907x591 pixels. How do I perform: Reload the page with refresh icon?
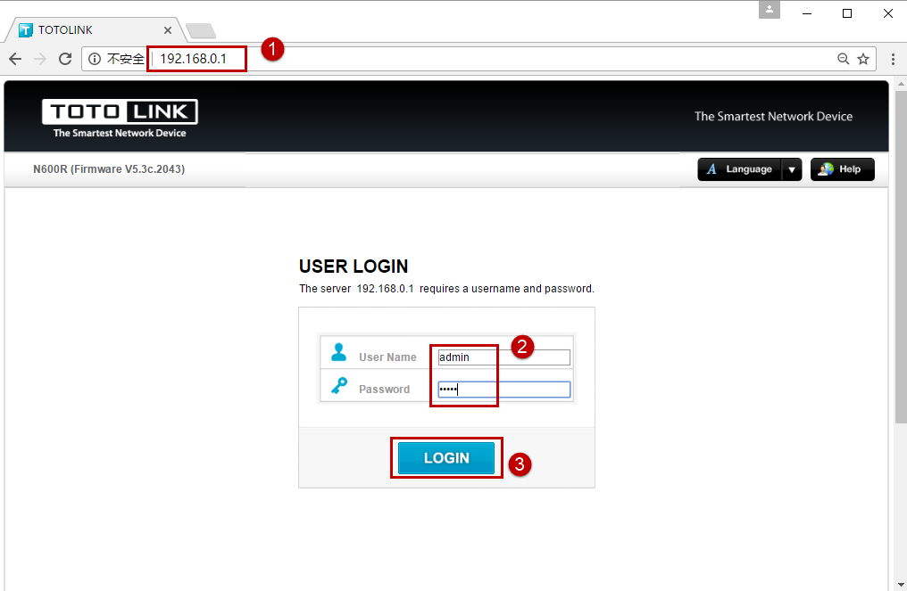[x=65, y=59]
